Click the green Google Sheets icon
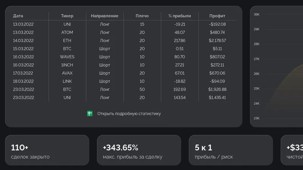The height and width of the screenshot is (170, 303). (90, 114)
